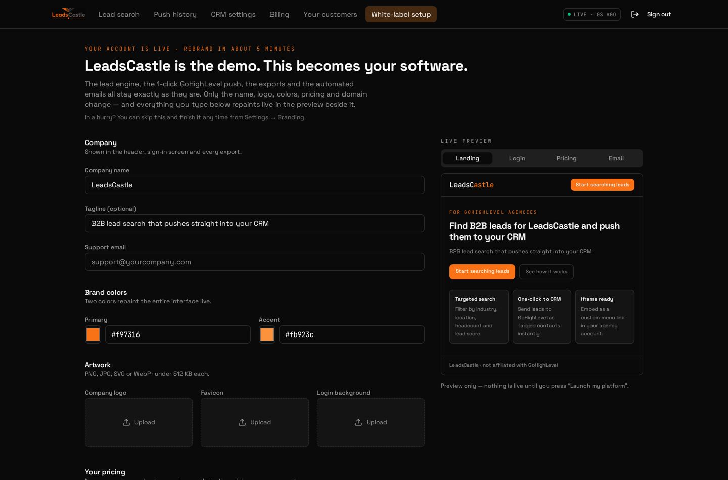Switch live preview to Landing tab

pyautogui.click(x=468, y=158)
